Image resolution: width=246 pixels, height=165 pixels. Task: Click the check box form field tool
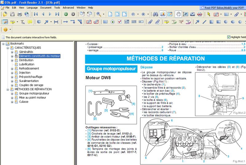(x=119, y=22)
